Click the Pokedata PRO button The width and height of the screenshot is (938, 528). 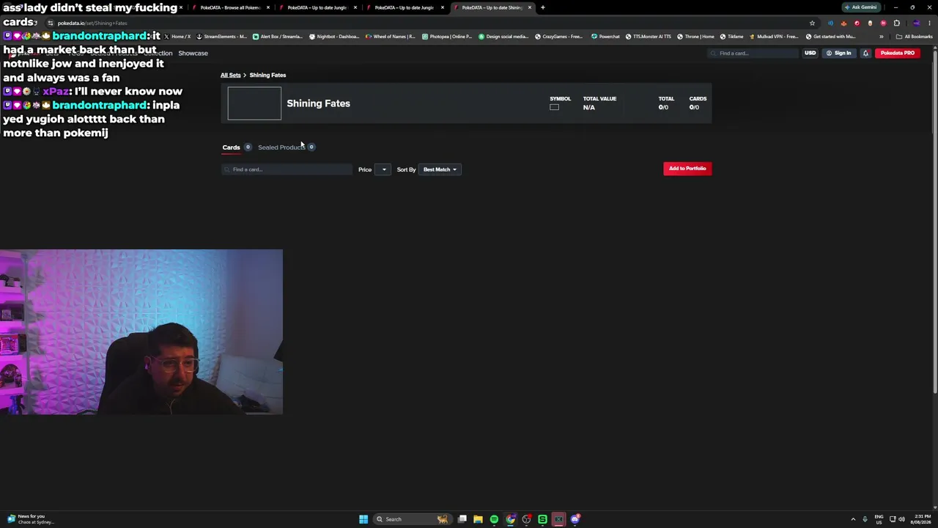[x=898, y=53]
